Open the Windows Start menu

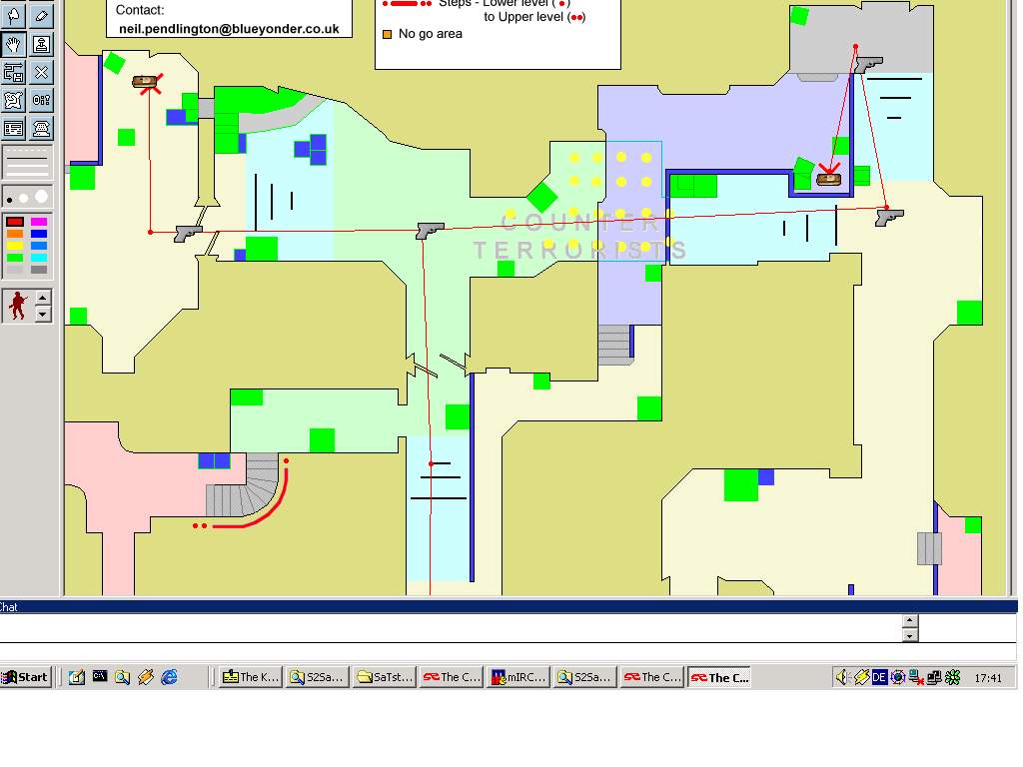click(x=26, y=677)
